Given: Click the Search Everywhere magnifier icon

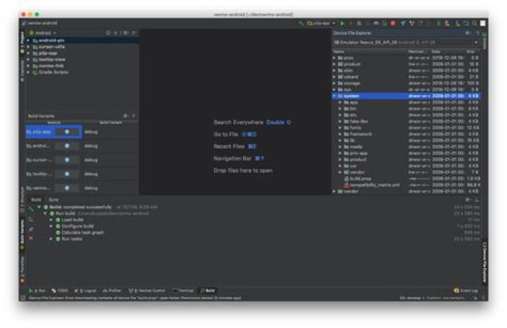Looking at the screenshot, I should [475, 23].
